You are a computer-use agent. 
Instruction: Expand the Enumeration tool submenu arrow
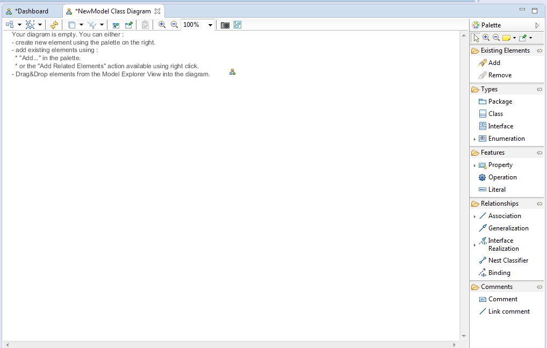(x=474, y=139)
